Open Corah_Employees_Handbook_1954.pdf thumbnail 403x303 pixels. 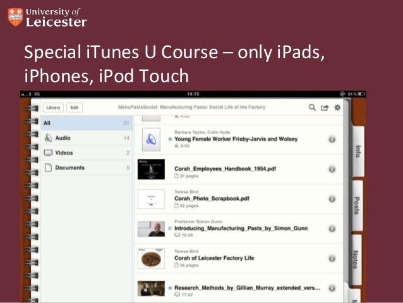(x=151, y=169)
